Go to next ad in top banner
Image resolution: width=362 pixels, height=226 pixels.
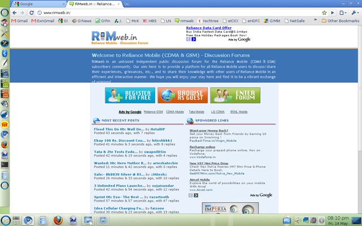coord(194,40)
